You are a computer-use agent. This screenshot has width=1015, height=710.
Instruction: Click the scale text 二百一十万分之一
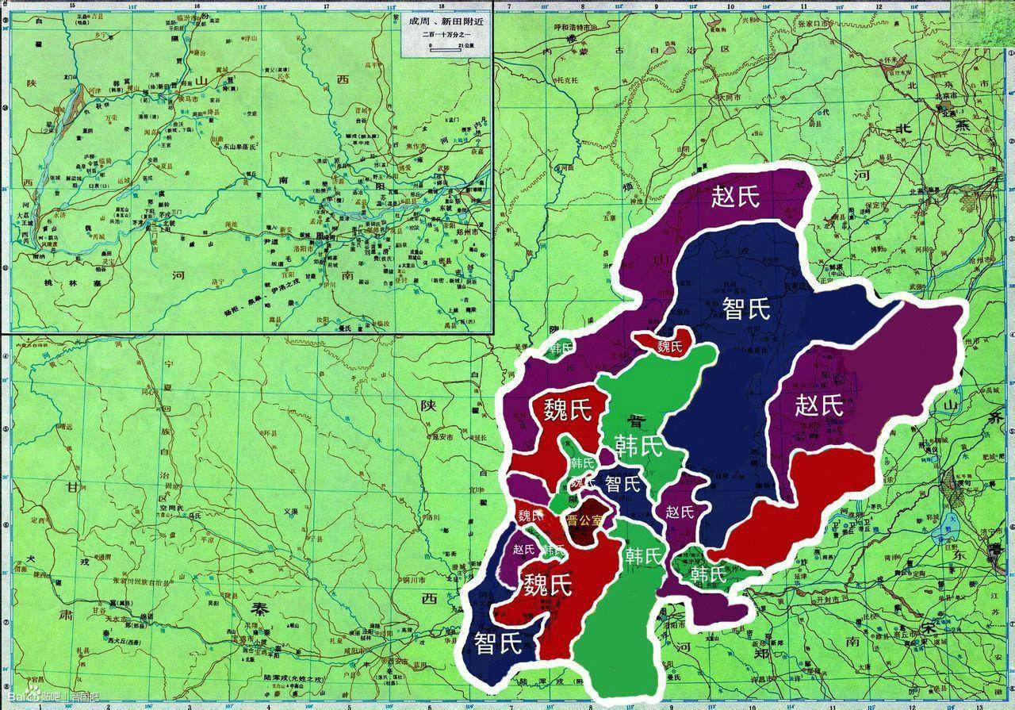point(446,35)
